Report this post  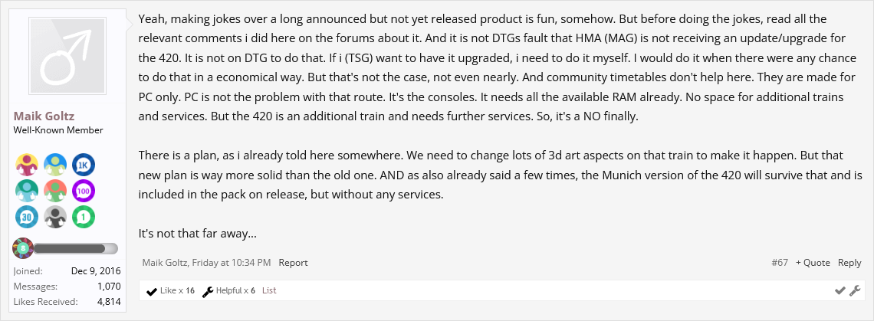(293, 263)
